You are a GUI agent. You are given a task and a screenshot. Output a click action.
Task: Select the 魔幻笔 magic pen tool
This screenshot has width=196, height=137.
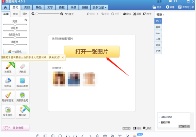pos(23,112)
